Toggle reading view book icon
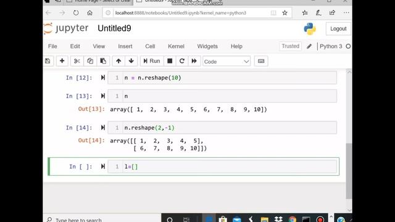The height and width of the screenshot is (222, 395). (x=273, y=13)
